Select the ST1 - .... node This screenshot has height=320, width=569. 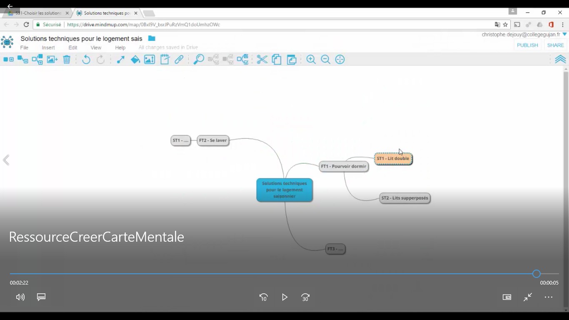click(181, 140)
